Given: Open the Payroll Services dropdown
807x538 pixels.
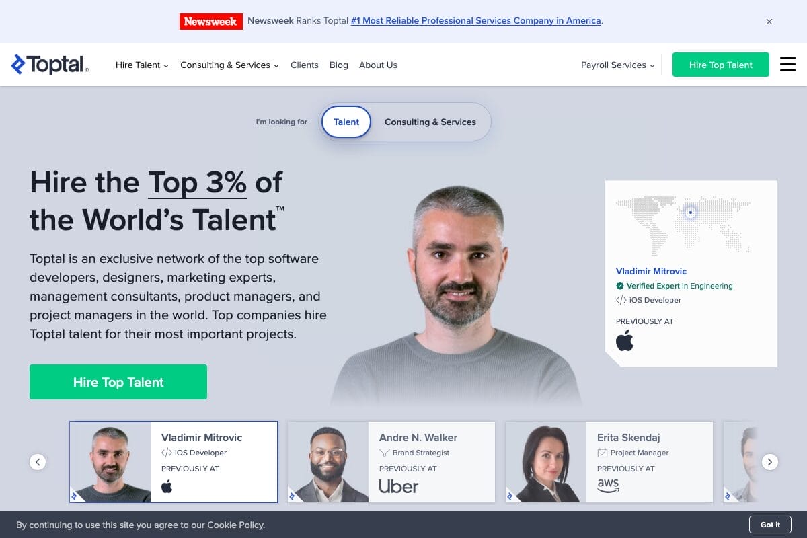Looking at the screenshot, I should pyautogui.click(x=618, y=65).
